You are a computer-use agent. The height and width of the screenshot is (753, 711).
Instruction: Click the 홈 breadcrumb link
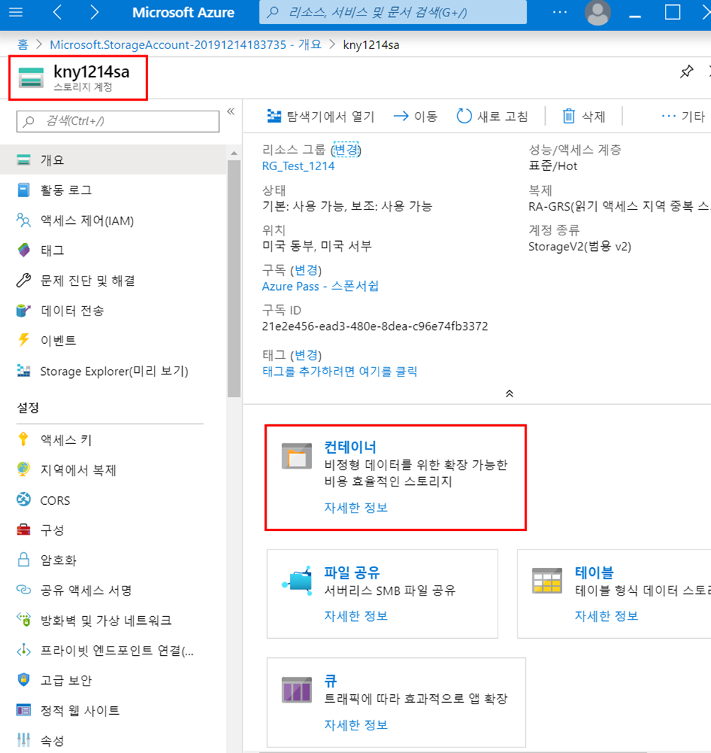click(x=23, y=45)
